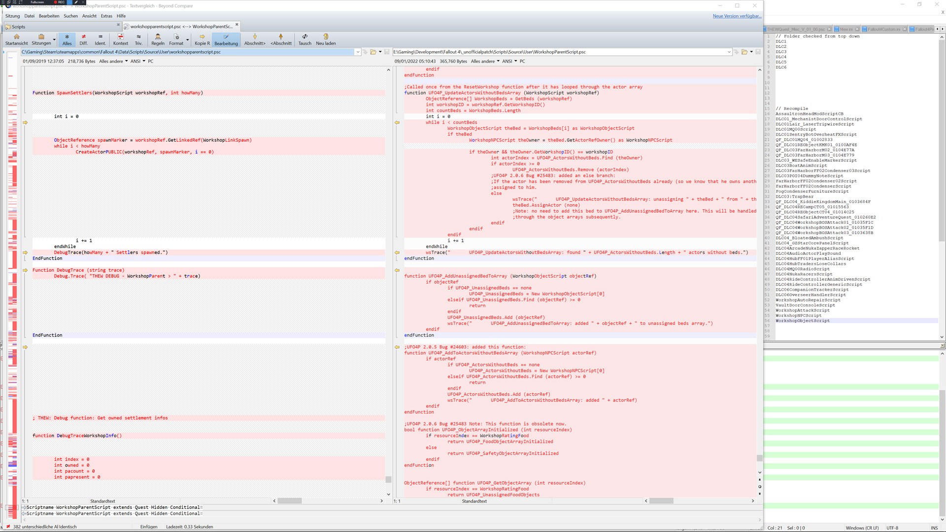
Task: Switch to the Scripts tab
Action: [x=19, y=27]
